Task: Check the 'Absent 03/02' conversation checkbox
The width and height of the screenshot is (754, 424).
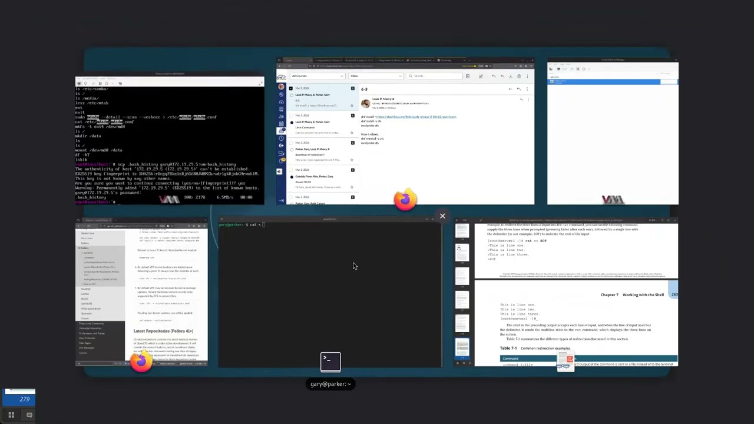Action: pyautogui.click(x=290, y=170)
